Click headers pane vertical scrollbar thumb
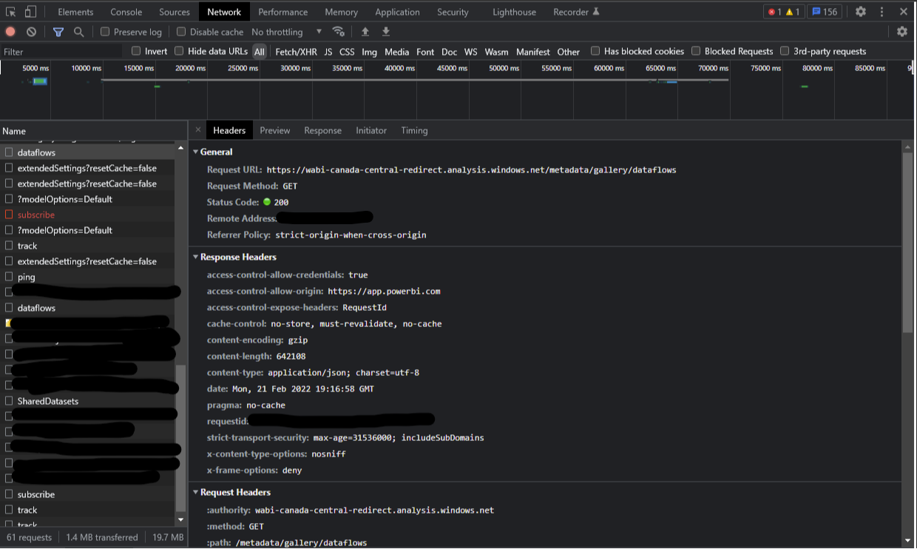Screen dimensions: 917x549 [907, 242]
